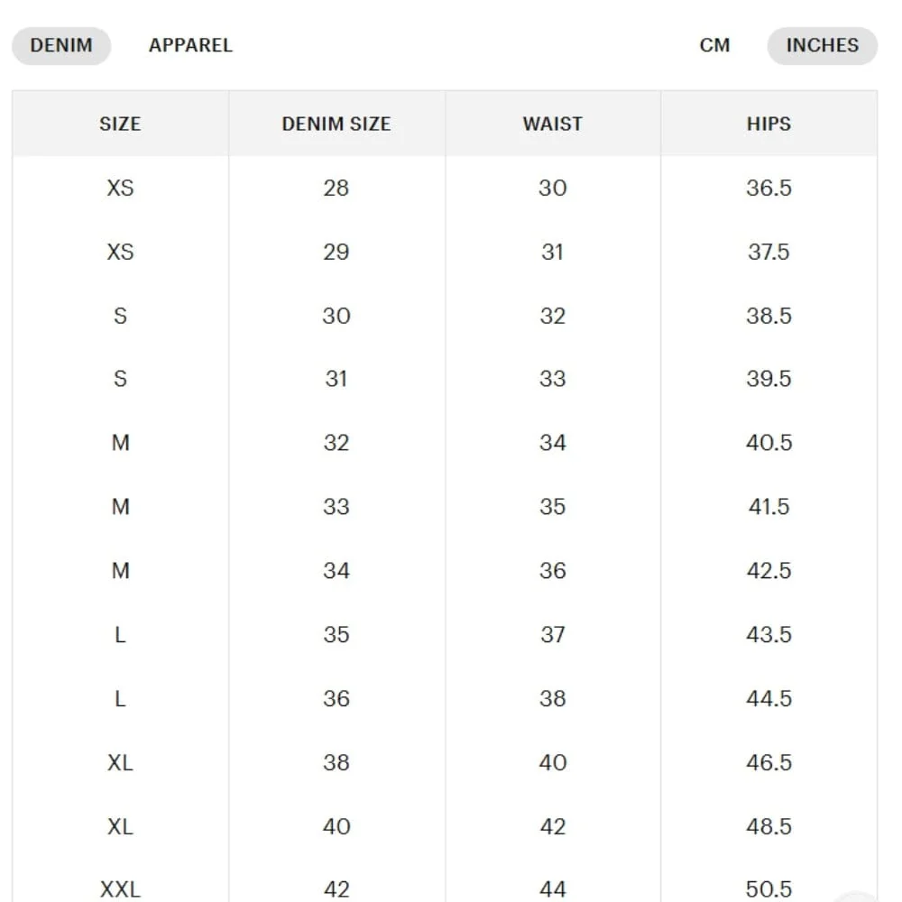This screenshot has width=902, height=902.
Task: Click the DENIM SIZE column header
Action: pos(336,124)
